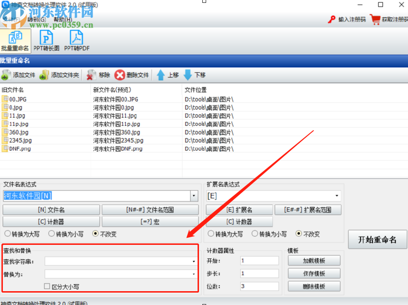The image size is (408, 305).
Task: Click file icon of 2345.jpg
Action: (x=5, y=140)
